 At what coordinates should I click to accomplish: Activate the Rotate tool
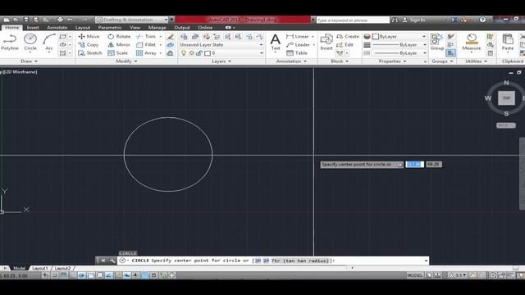[119, 36]
